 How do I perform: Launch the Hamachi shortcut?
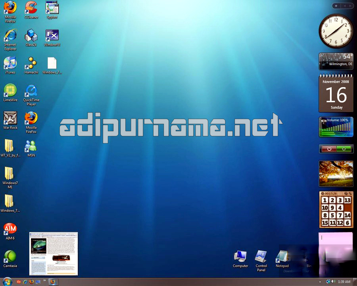coord(31,65)
